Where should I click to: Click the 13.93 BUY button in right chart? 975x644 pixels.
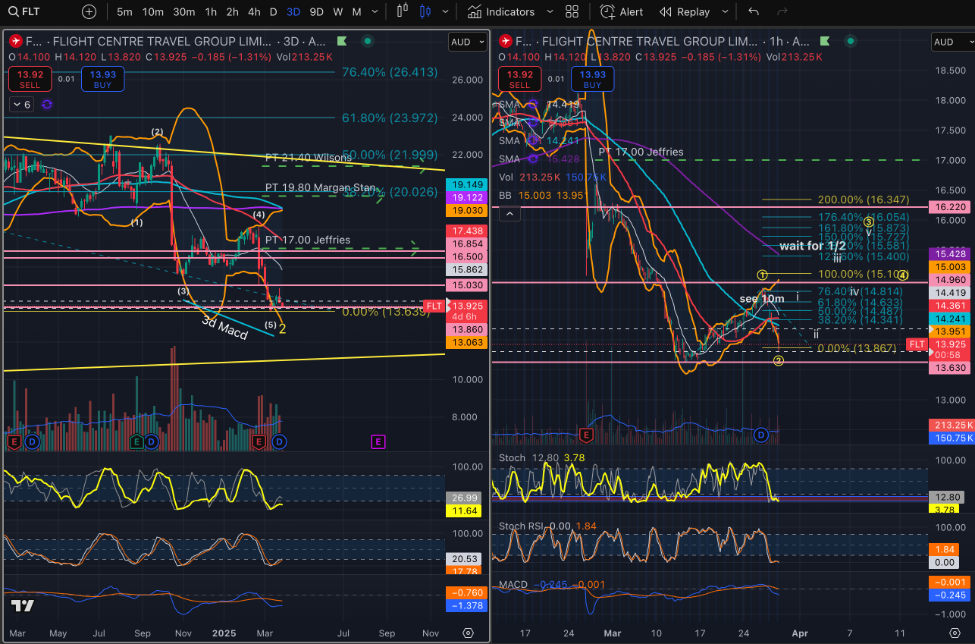tap(592, 80)
